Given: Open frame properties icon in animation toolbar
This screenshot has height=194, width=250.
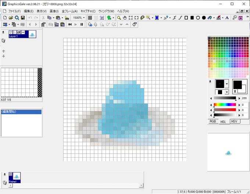Looking at the screenshot, I should pyautogui.click(x=43, y=24).
